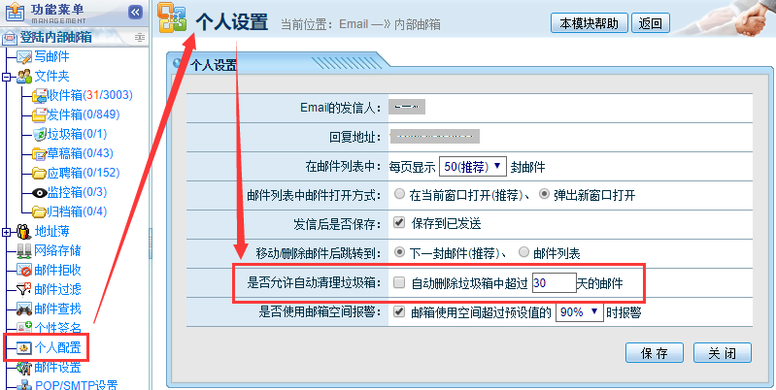Select 弹出新窗口打开 radio option
The width and height of the screenshot is (776, 390).
point(544,194)
